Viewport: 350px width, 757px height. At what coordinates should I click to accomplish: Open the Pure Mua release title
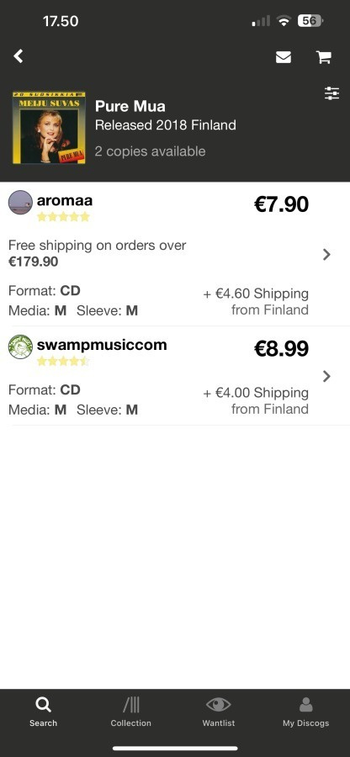click(x=130, y=106)
